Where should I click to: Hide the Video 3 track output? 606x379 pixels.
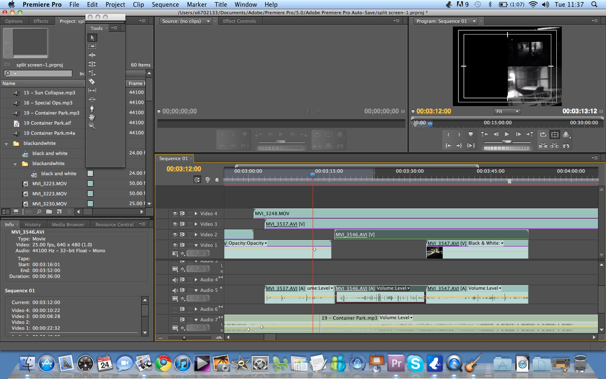[175, 224]
